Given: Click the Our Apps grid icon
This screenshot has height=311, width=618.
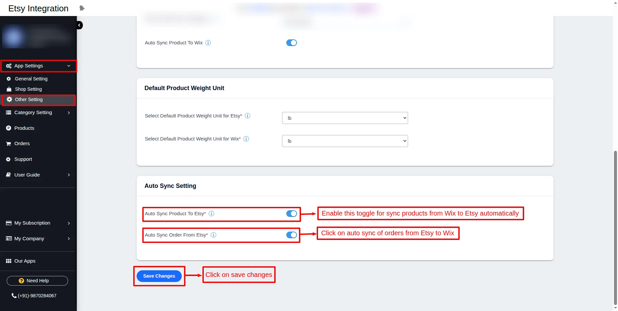Looking at the screenshot, I should [9, 261].
